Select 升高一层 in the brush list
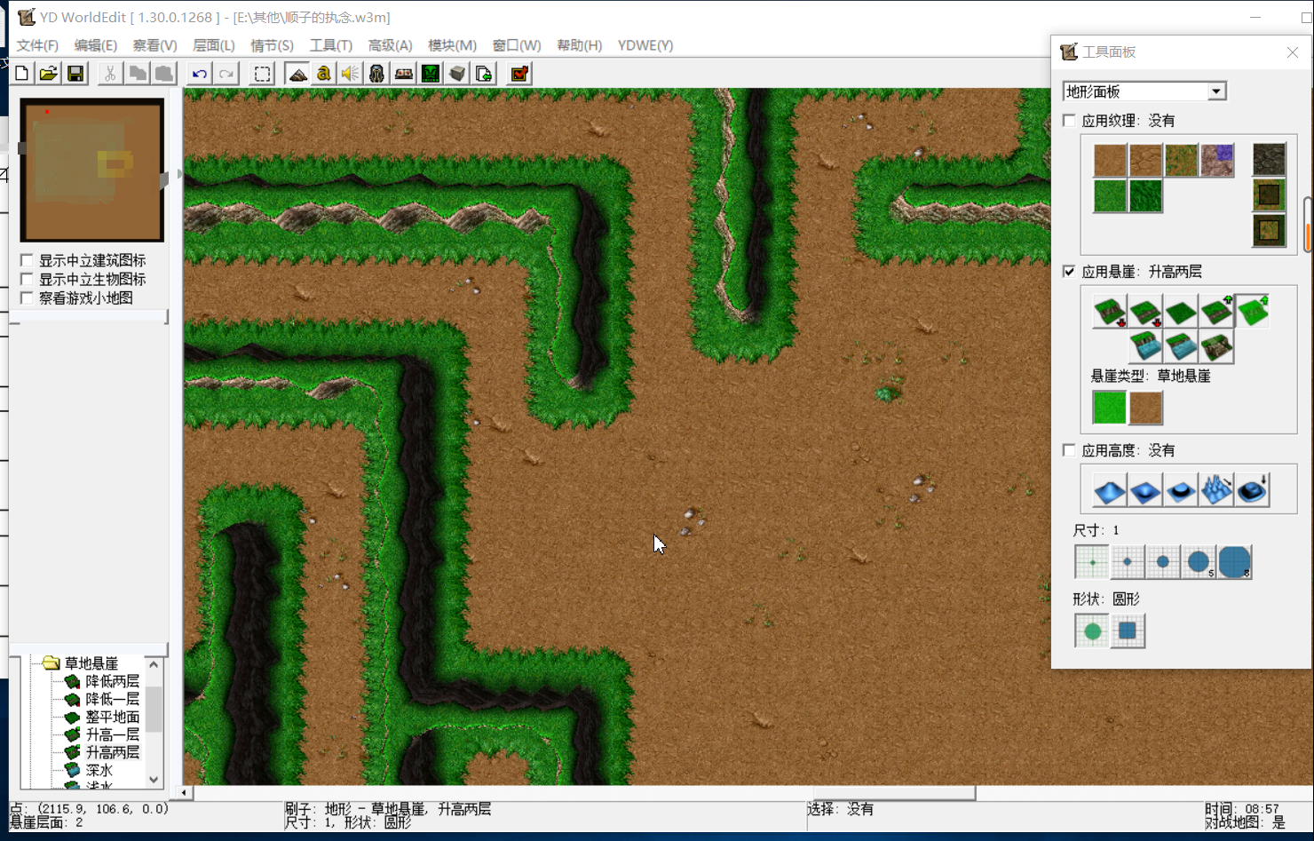This screenshot has height=841, width=1314. (112, 734)
